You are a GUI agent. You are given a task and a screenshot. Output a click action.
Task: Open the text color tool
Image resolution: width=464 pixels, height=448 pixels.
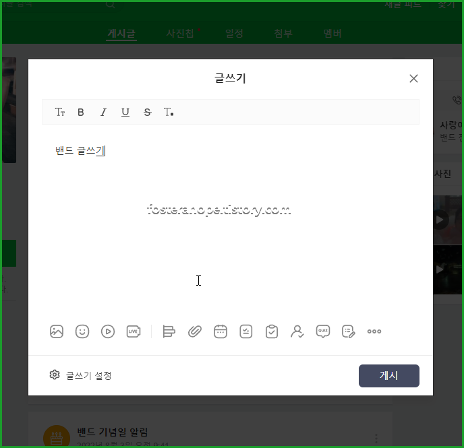tap(169, 113)
